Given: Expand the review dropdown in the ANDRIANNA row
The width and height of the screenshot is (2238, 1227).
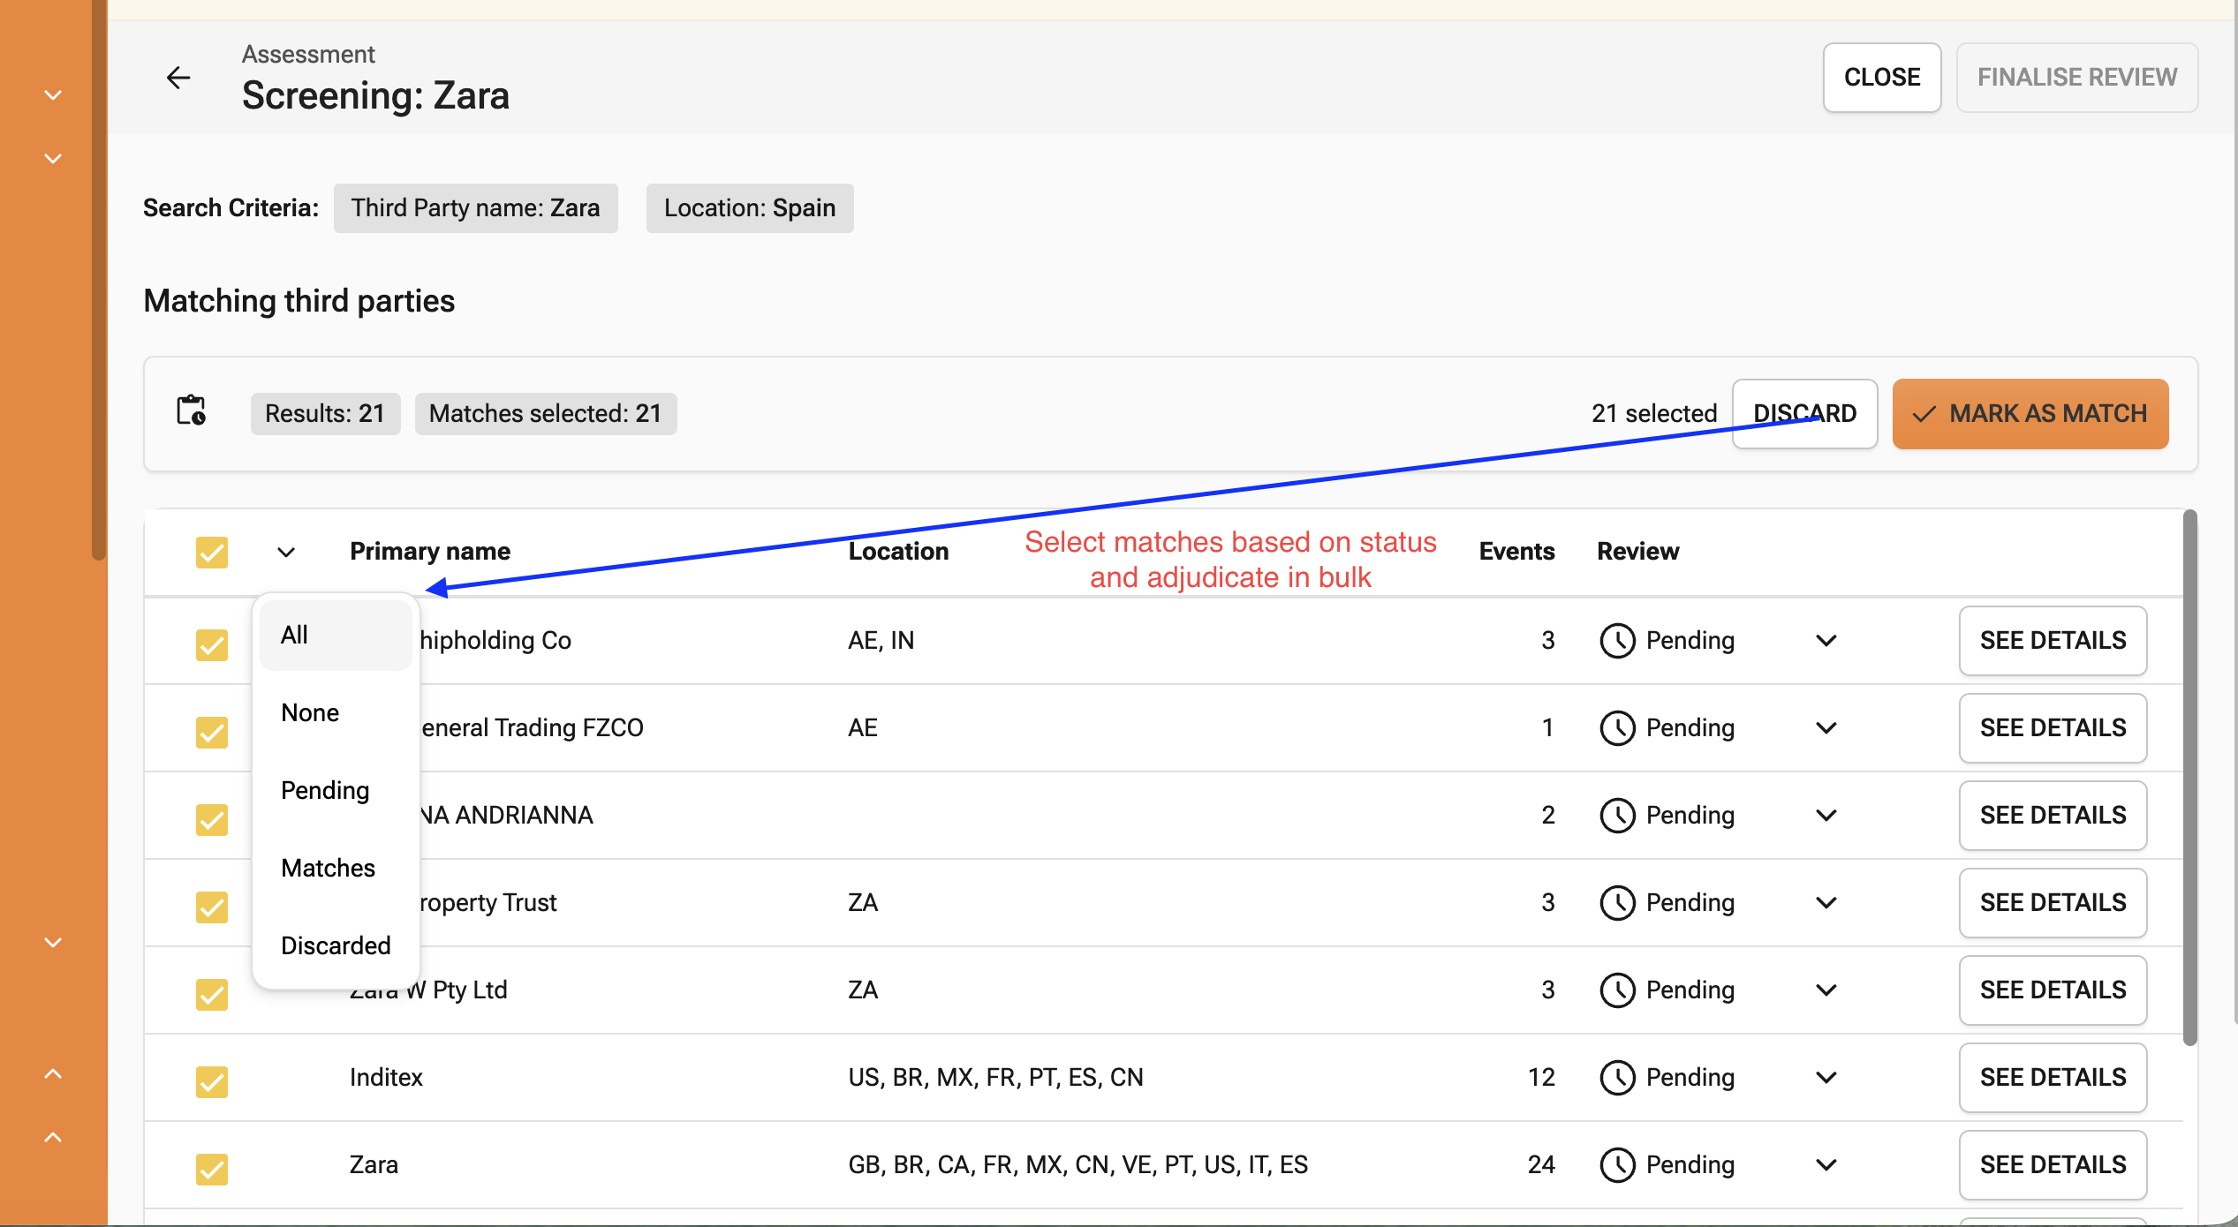Looking at the screenshot, I should pyautogui.click(x=1826, y=816).
